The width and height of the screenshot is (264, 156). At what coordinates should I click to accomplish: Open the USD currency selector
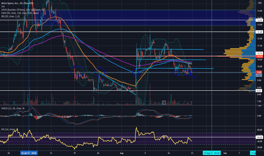260,3
